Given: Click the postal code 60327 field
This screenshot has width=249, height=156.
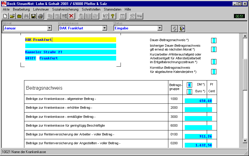Looking at the screenshot, I should [31, 58].
